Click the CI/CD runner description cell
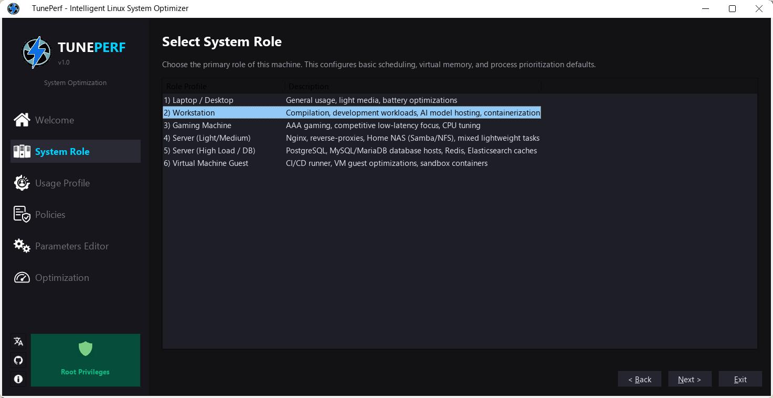Screen dimensions: 773x398 [387, 163]
